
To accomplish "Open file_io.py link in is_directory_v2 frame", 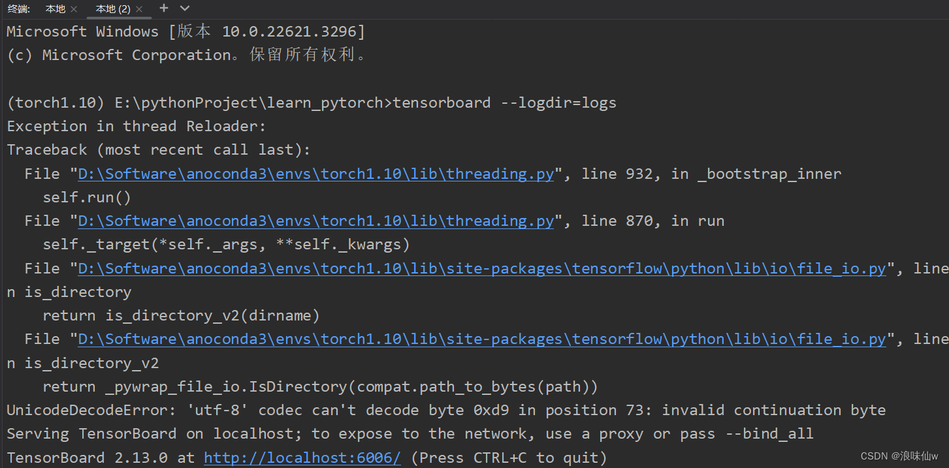I will pyautogui.click(x=482, y=338).
